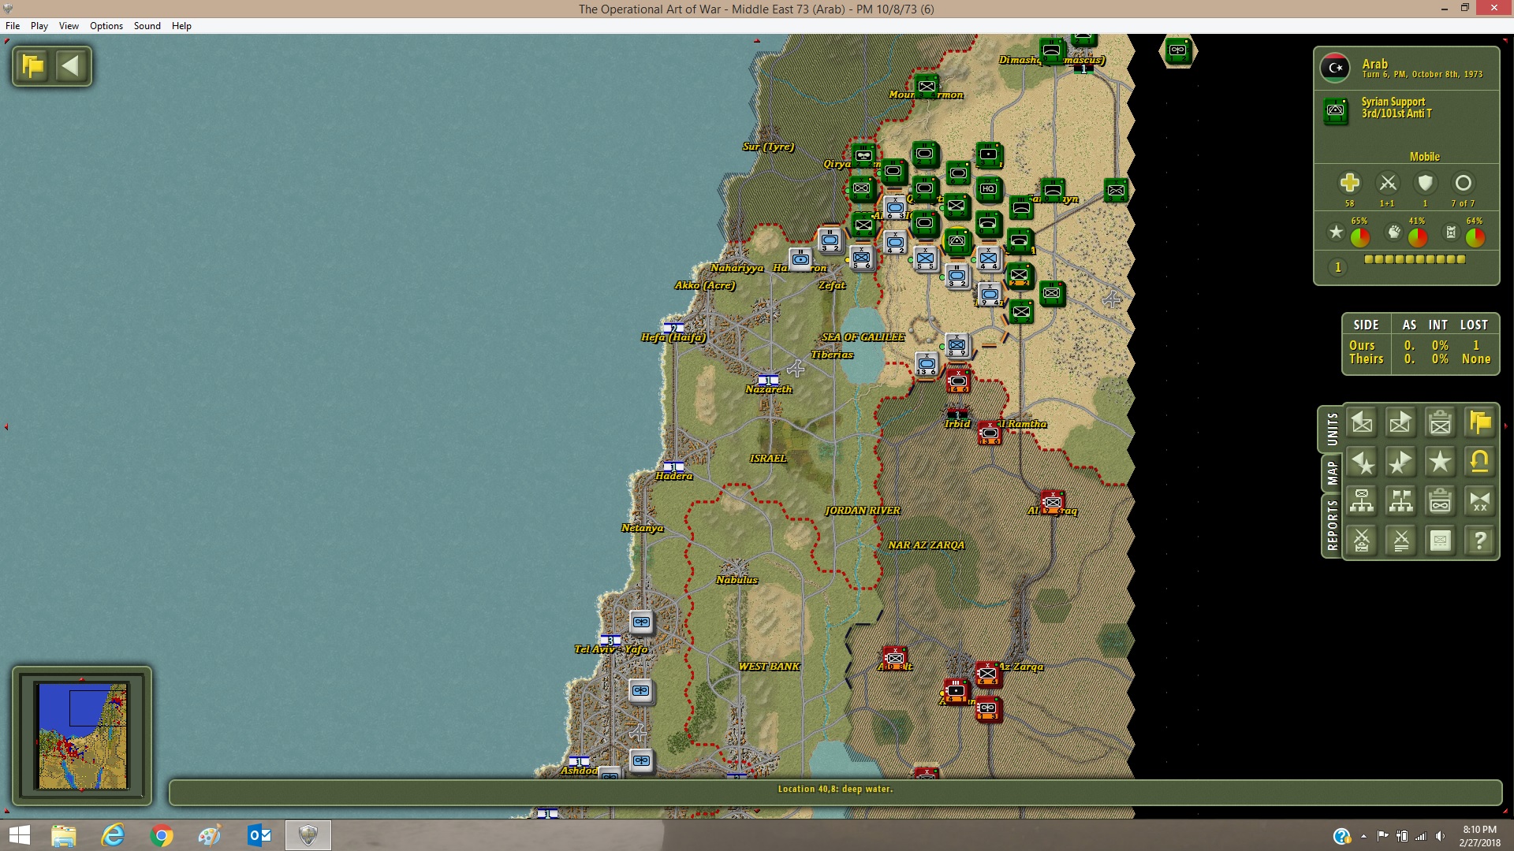
Task: Open the unit report clipboard icon
Action: 1441,423
